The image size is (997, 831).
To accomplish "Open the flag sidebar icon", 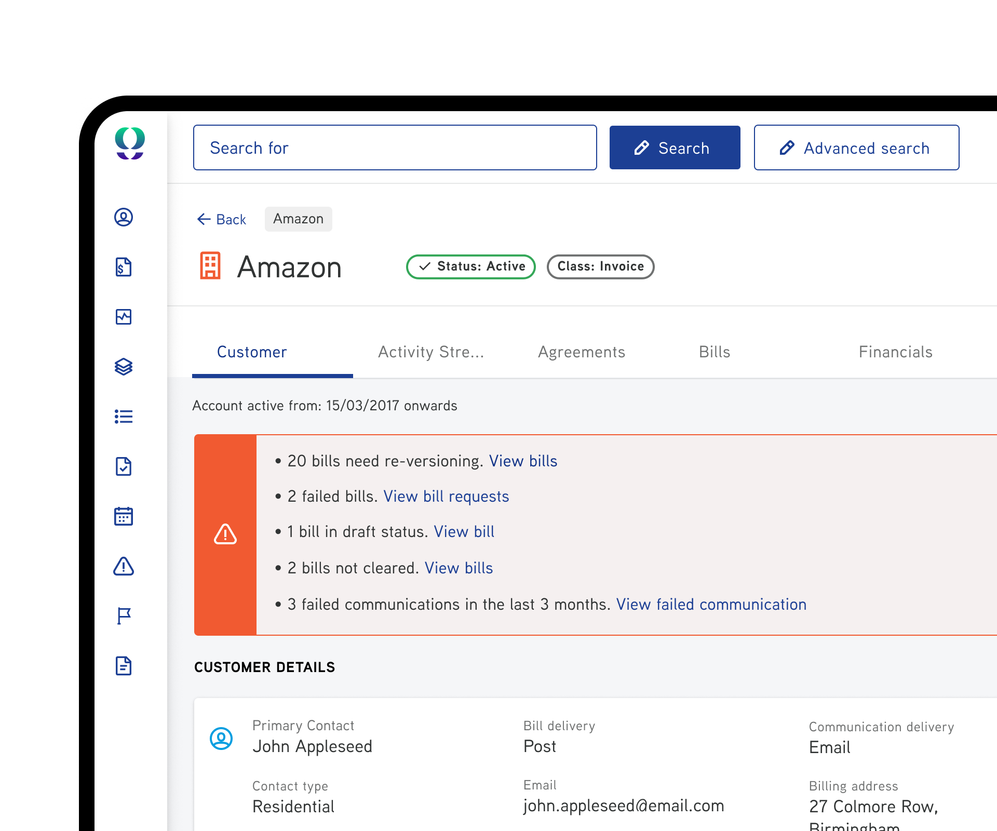I will pos(124,616).
